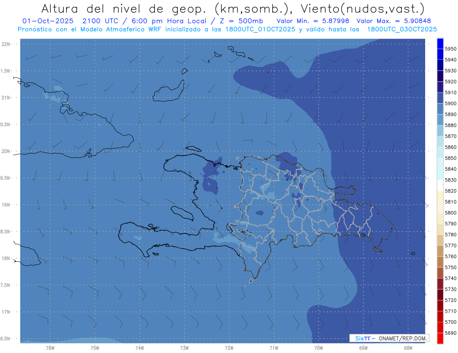458x353 pixels.
Task: Click 'Valor Max. = 5.90848' value
Action: pos(394,21)
